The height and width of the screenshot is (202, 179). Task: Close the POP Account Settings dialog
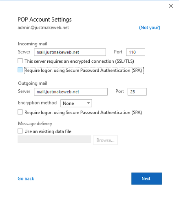coord(171,6)
